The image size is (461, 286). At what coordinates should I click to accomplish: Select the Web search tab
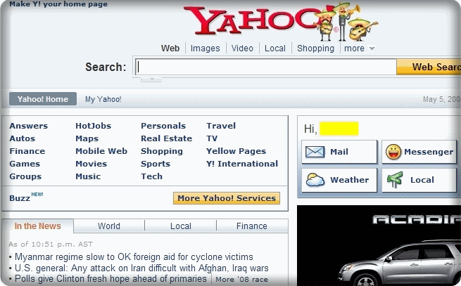click(170, 48)
